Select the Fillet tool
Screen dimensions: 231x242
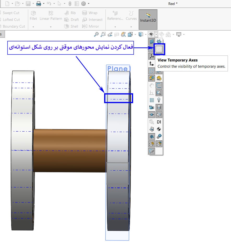[33, 16]
